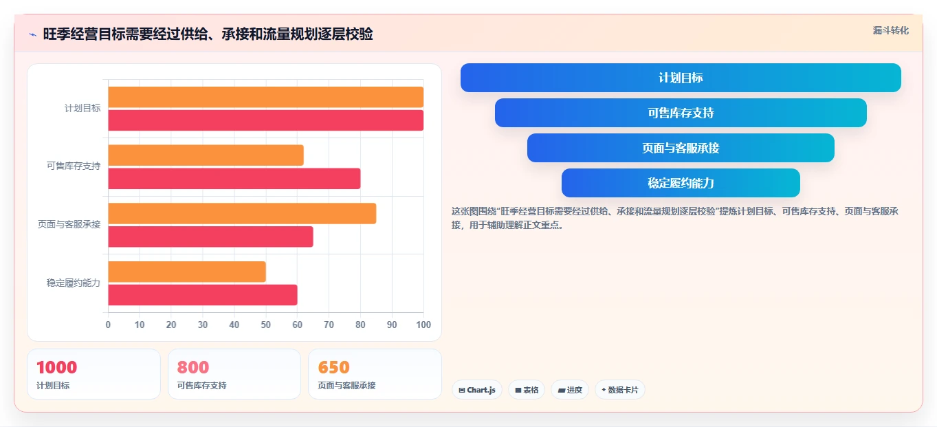Click the x-axis tick label 0
This screenshot has width=937, height=427.
108,325
